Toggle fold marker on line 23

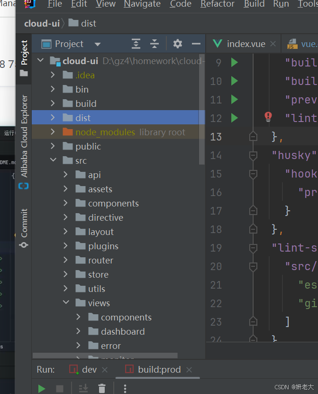pyautogui.click(x=253, y=322)
